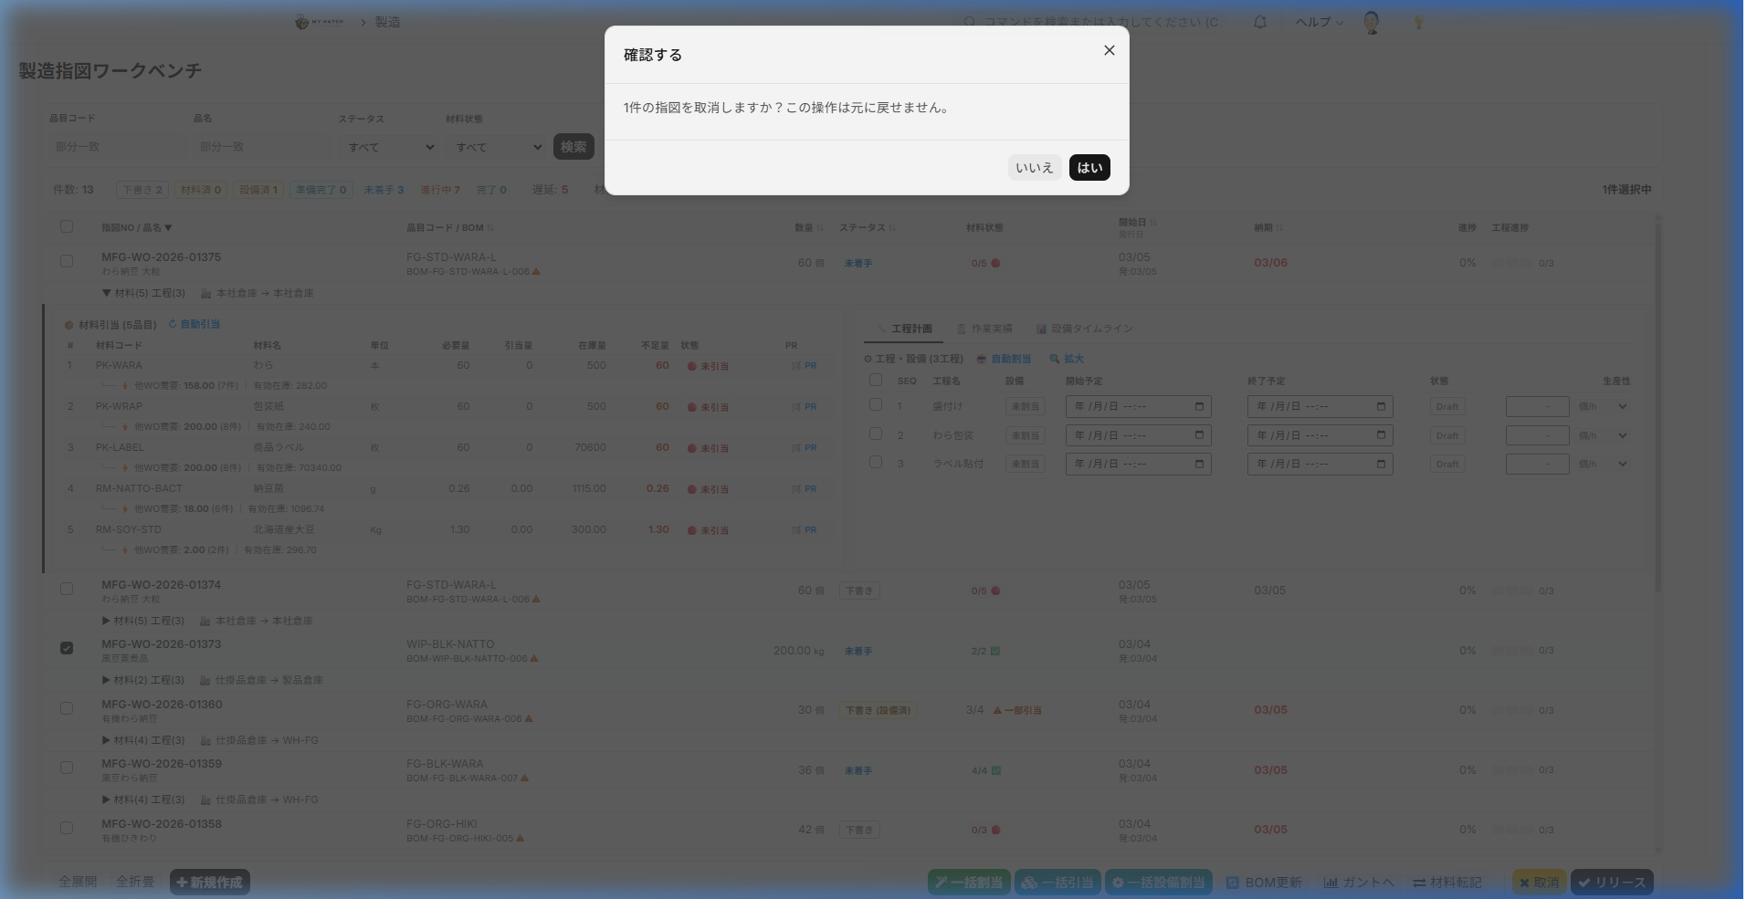Check the 盛付け process step checkbox

876,405
